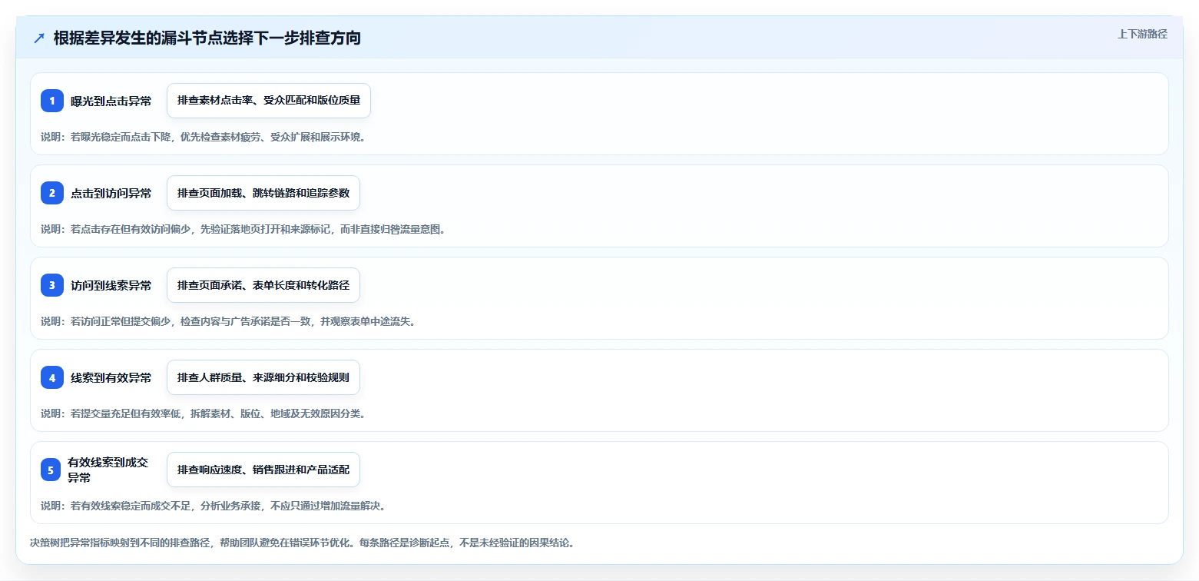Click description starting 若提交量充足但有效率低

pyautogui.click(x=204, y=413)
